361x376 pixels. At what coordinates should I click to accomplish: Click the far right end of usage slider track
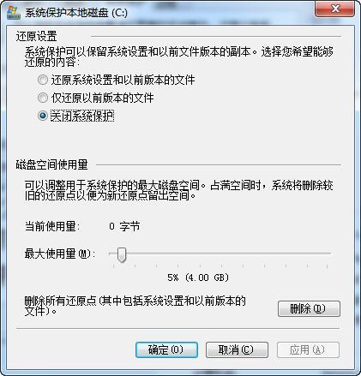(329, 254)
